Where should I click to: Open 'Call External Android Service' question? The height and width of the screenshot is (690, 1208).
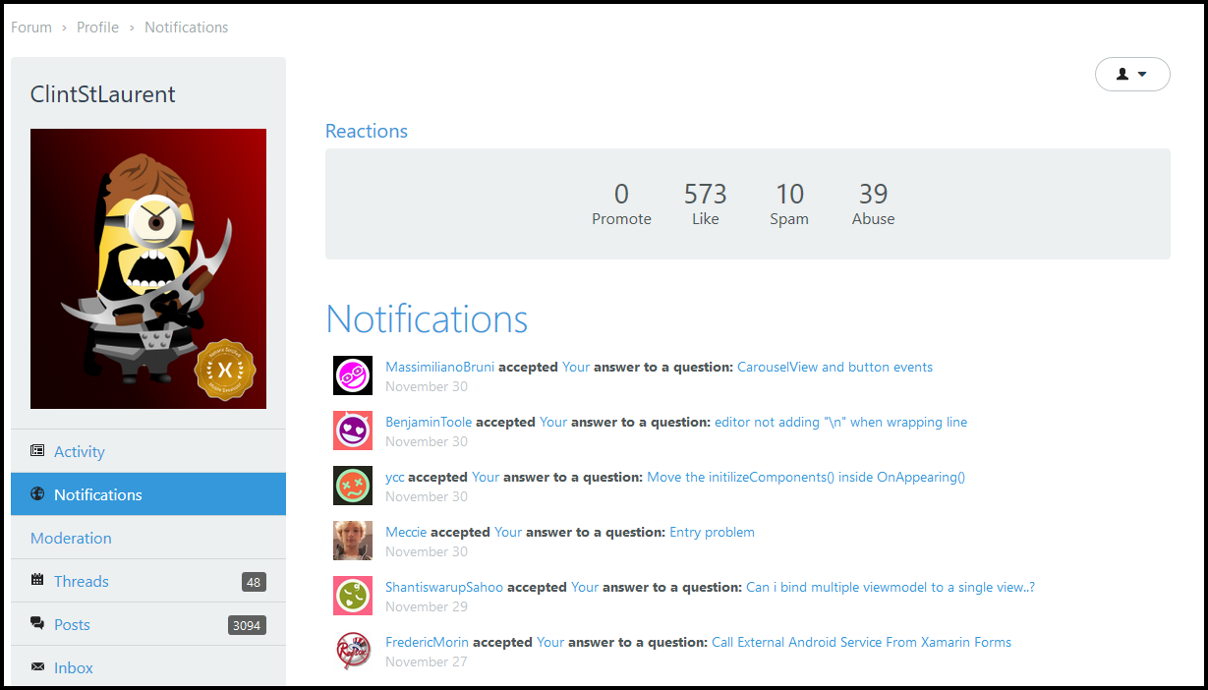pyautogui.click(x=861, y=642)
